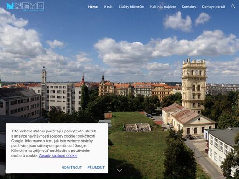Open the Domsys portál link
Screen dimensions: 239x179
pos(213,7)
